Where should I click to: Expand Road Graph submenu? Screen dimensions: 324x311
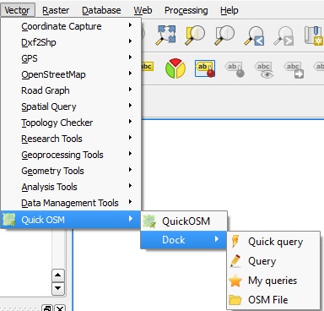[71, 90]
